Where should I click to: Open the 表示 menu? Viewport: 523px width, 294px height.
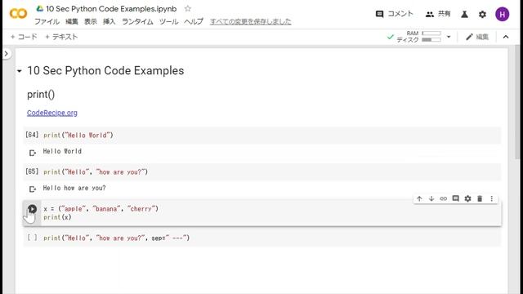coord(90,22)
